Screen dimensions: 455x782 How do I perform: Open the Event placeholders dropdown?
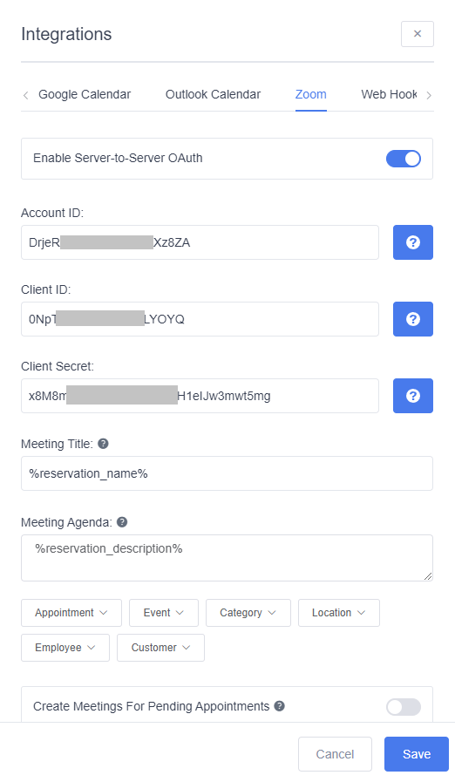164,612
